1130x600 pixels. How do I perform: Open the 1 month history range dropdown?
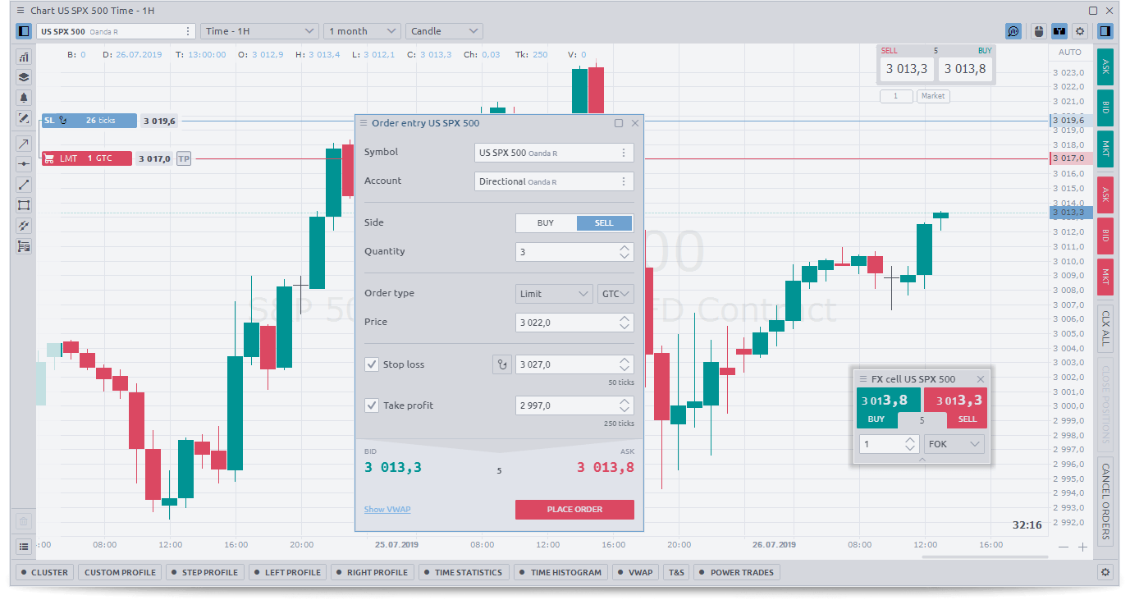point(362,31)
